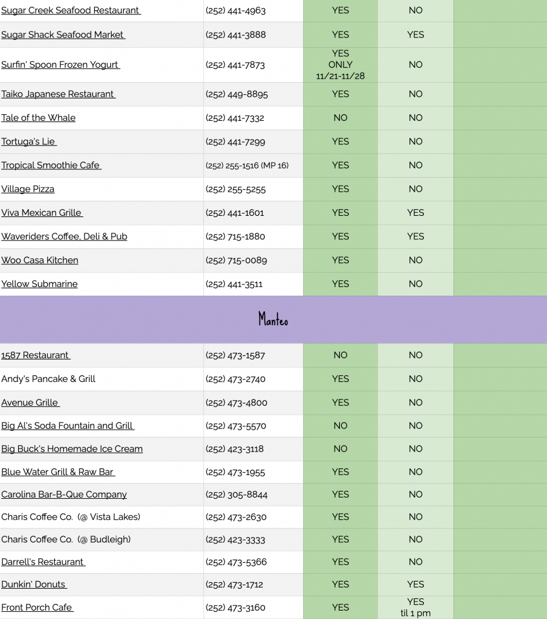Open the 1587 Restaurant link
Image resolution: width=547 pixels, height=619 pixels.
[35, 355]
